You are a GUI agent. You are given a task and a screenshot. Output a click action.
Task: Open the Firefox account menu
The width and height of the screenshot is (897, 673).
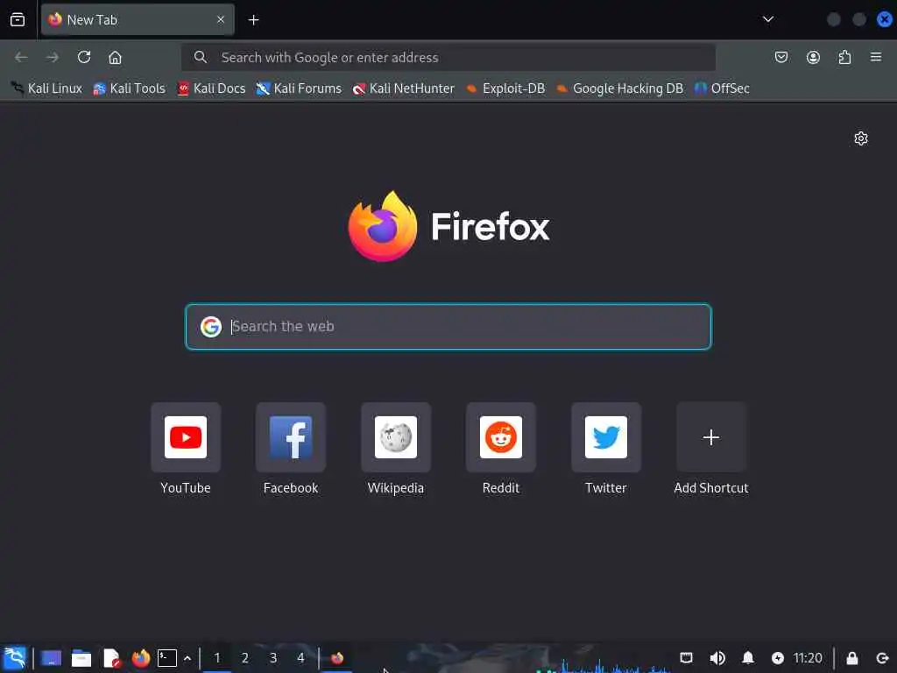pos(813,57)
